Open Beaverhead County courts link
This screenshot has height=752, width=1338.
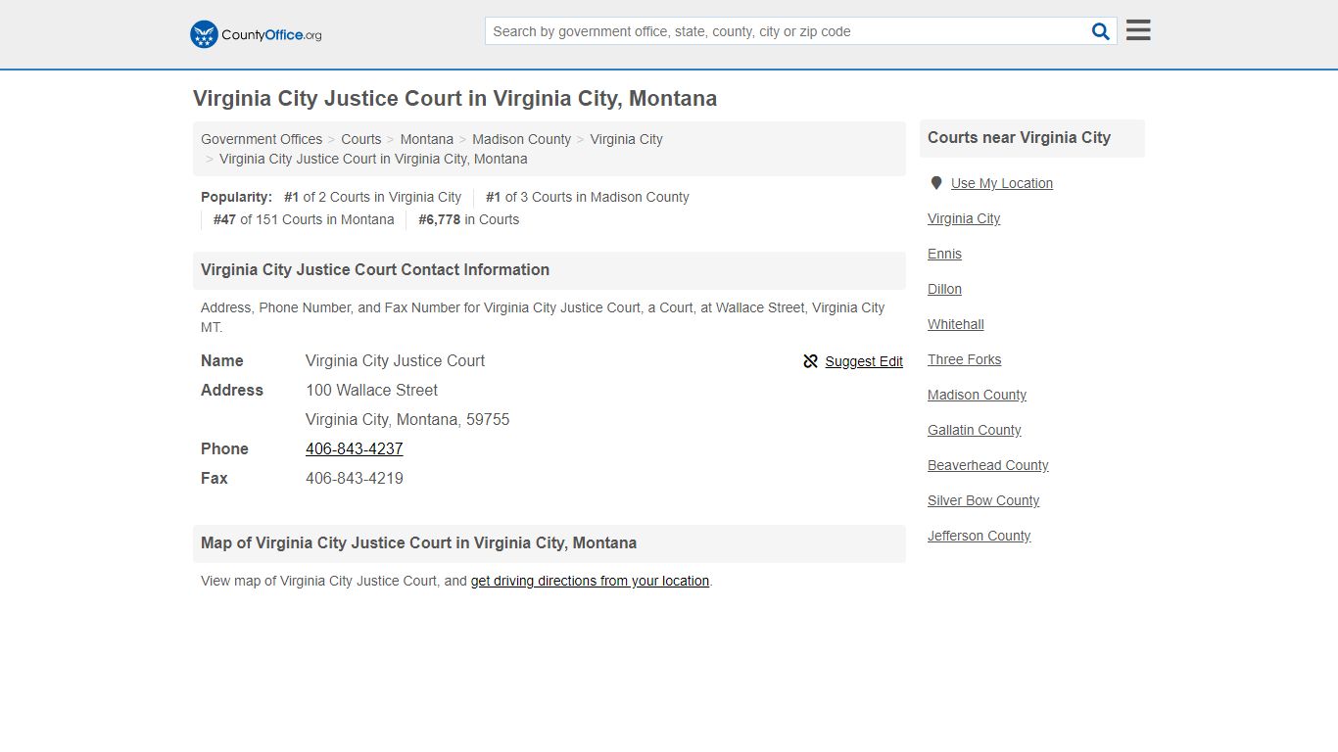pos(988,465)
